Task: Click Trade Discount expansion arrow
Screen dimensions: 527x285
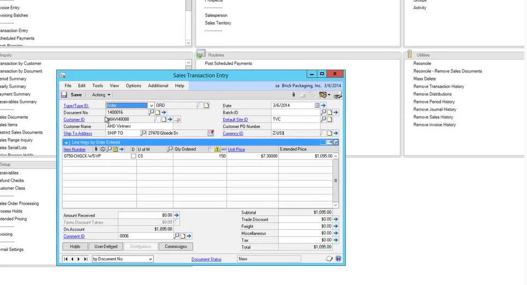Action: coord(336,219)
